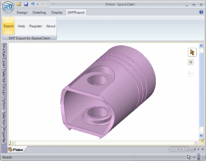Screen dimensions: 206x161
Task: Open the Display ribbon tab
Action: click(x=57, y=12)
